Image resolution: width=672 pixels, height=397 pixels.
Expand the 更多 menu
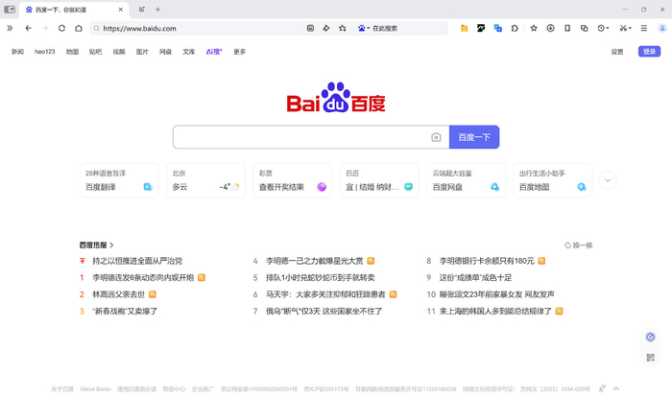[240, 52]
